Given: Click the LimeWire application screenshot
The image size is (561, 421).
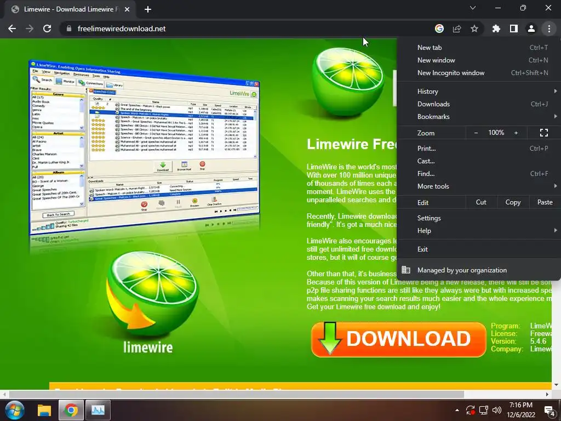Looking at the screenshot, I should click(x=144, y=148).
